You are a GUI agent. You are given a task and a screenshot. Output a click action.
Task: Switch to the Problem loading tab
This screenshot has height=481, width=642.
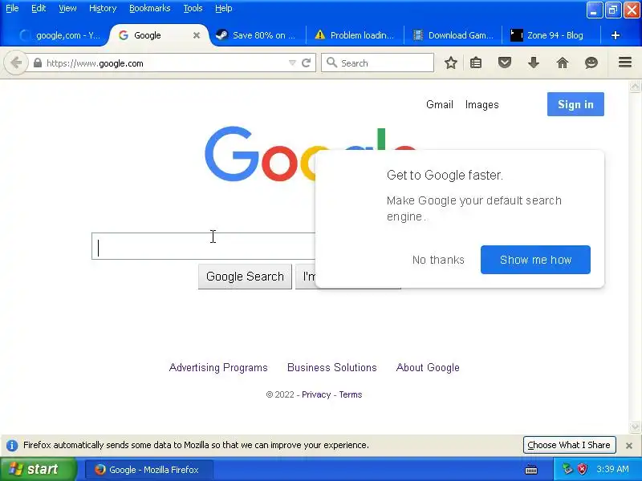tap(355, 35)
